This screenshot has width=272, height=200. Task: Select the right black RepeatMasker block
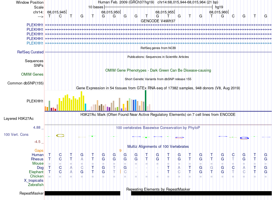(201, 193)
